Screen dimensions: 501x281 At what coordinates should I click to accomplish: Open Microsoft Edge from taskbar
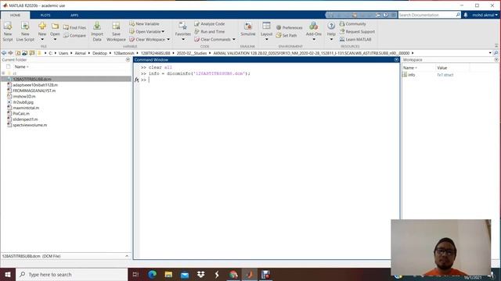click(152, 274)
